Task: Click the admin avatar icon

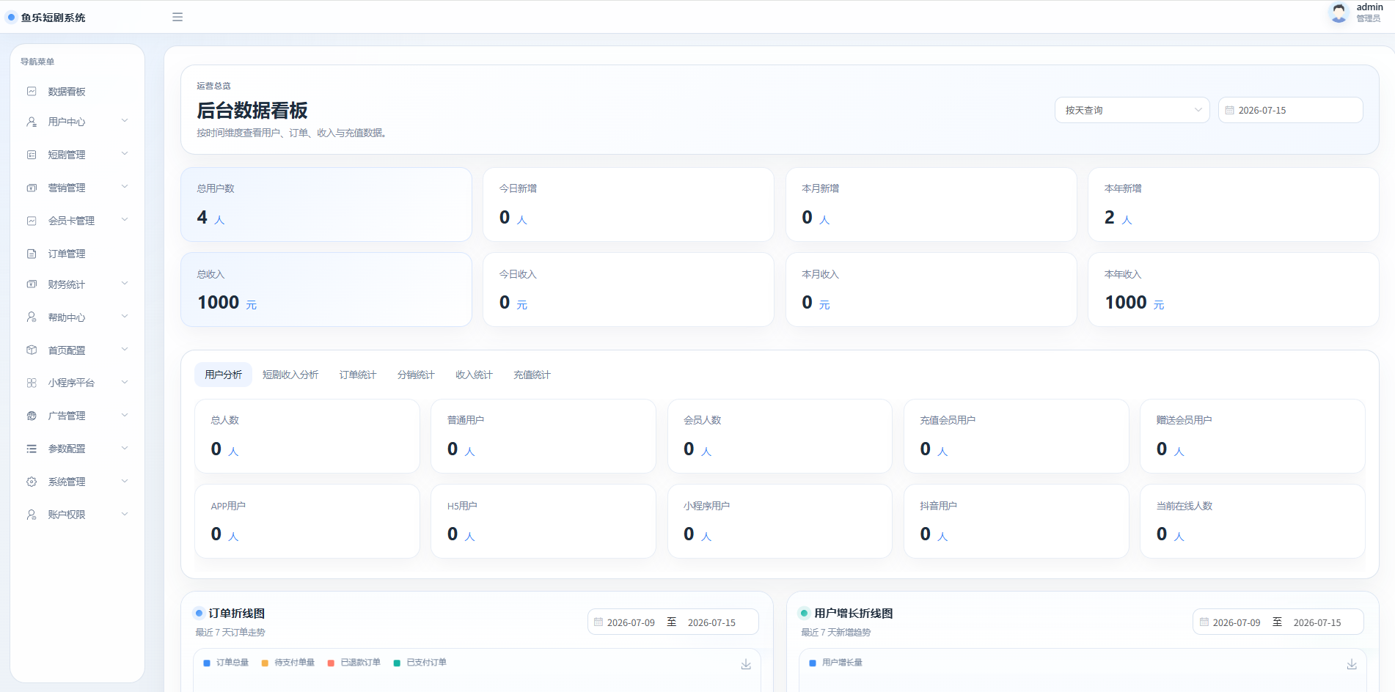Action: [x=1339, y=12]
